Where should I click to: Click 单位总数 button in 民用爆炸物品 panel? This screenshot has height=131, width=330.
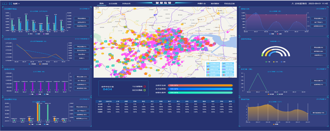coord(81,18)
